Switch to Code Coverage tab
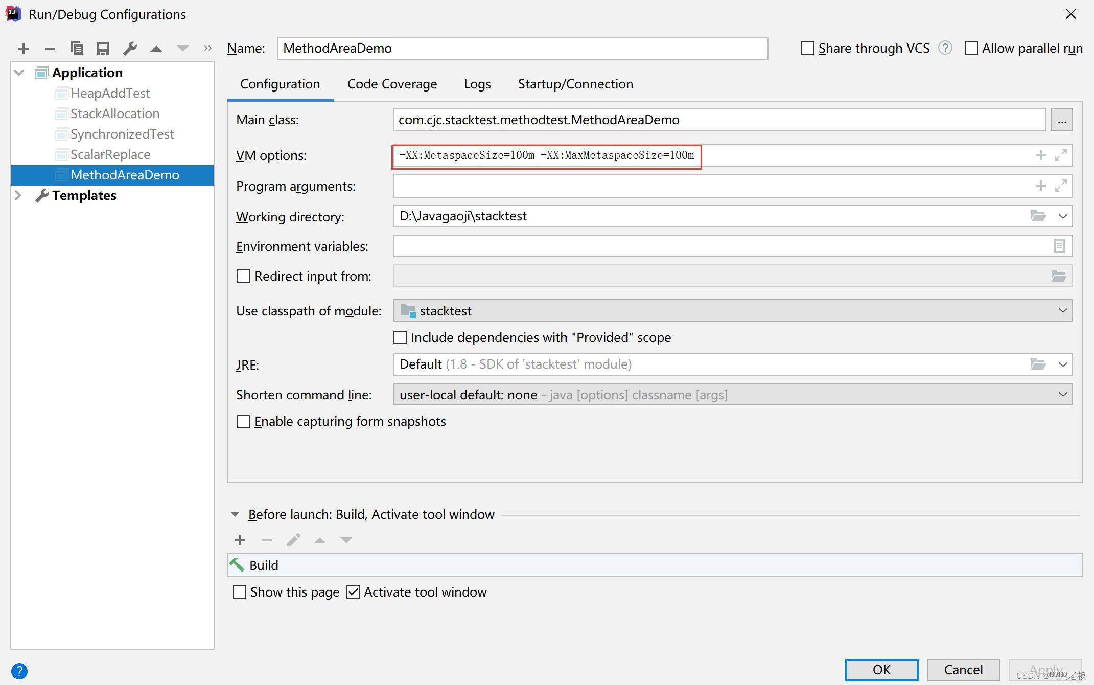Viewport: 1094px width, 685px height. [392, 84]
